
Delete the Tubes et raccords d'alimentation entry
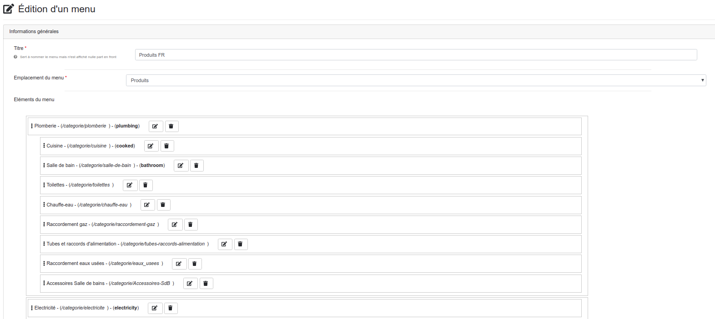tap(241, 244)
